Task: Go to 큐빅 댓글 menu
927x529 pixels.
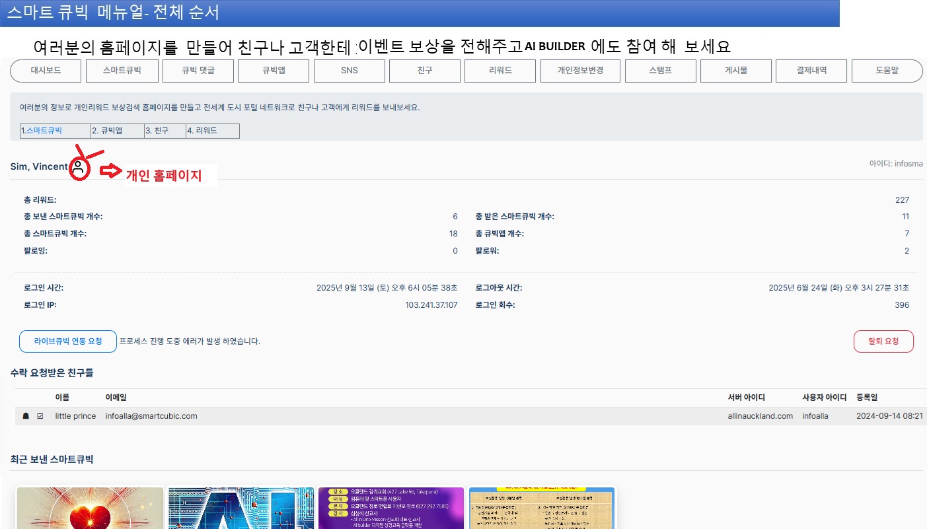Action: pyautogui.click(x=198, y=71)
